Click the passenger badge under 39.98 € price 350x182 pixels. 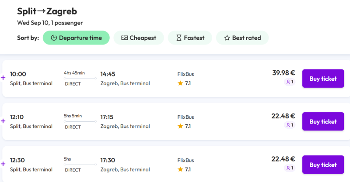point(290,82)
